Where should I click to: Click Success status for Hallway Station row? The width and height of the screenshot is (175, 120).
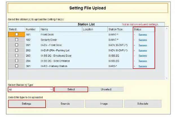pos(143,66)
